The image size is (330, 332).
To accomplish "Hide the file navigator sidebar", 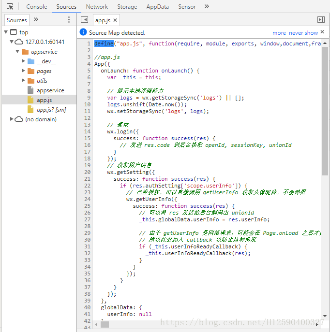I will (x=84, y=20).
